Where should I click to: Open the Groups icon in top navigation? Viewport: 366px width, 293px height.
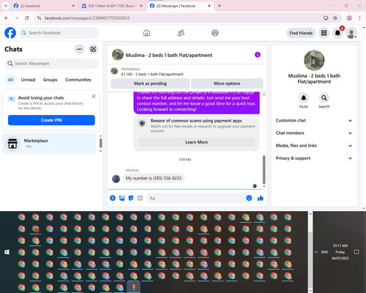[x=215, y=33]
